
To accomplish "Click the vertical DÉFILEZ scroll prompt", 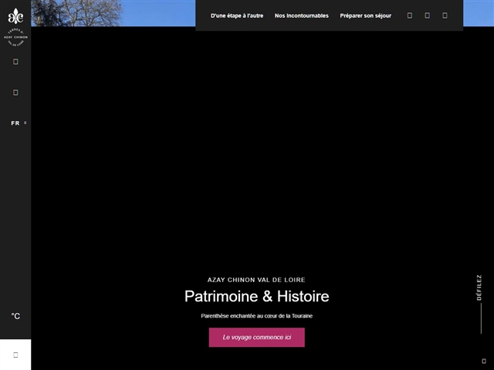I will [479, 288].
